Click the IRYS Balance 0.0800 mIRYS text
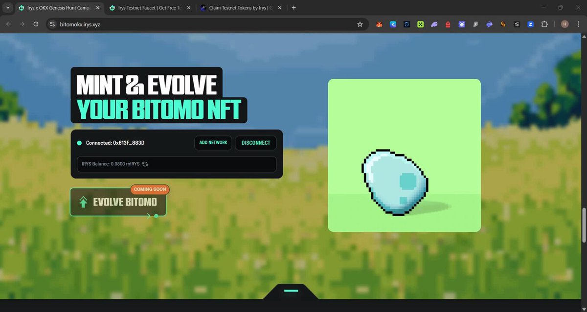 point(111,164)
